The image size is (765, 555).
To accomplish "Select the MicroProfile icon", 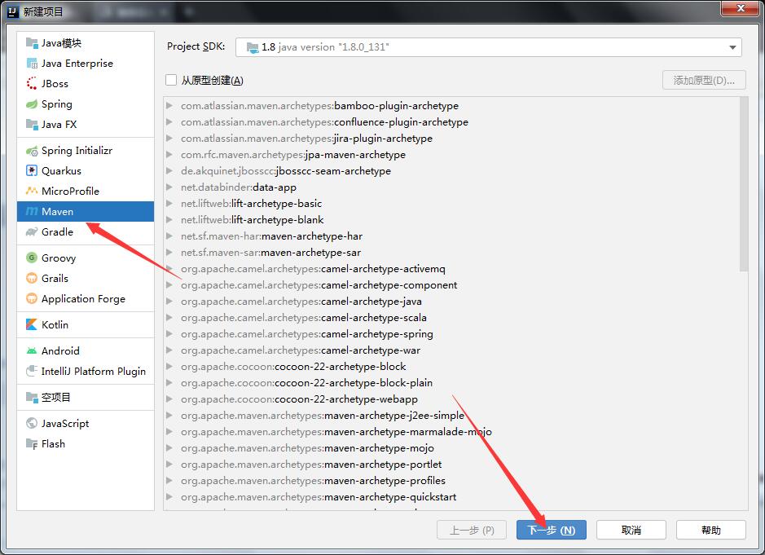I will pyautogui.click(x=32, y=191).
